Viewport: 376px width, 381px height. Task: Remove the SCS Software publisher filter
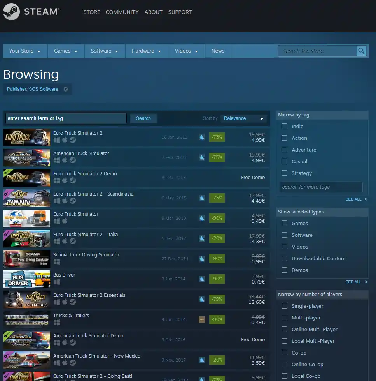pyautogui.click(x=66, y=89)
